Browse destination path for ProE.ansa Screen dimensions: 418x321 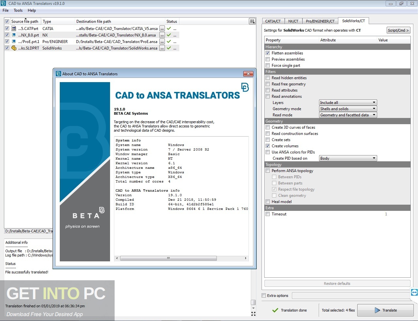pos(162,42)
